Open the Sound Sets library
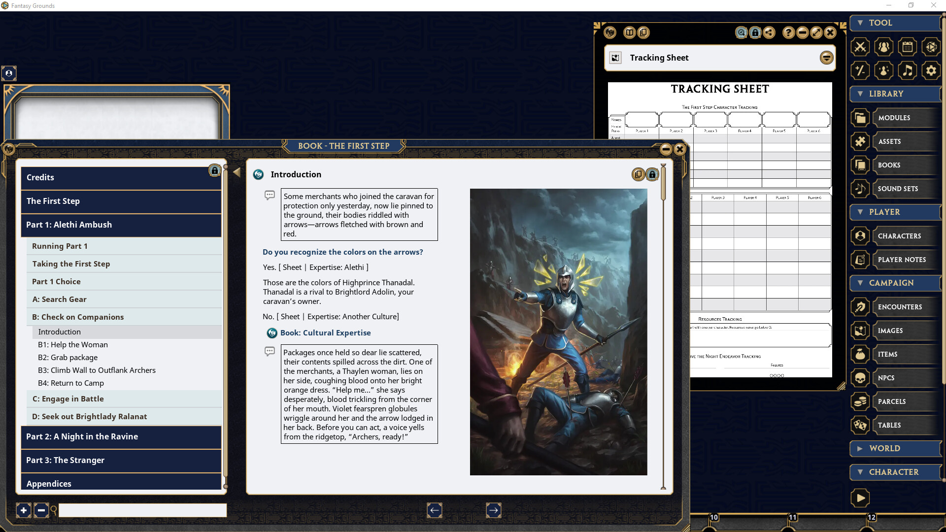The width and height of the screenshot is (946, 532). click(x=898, y=189)
